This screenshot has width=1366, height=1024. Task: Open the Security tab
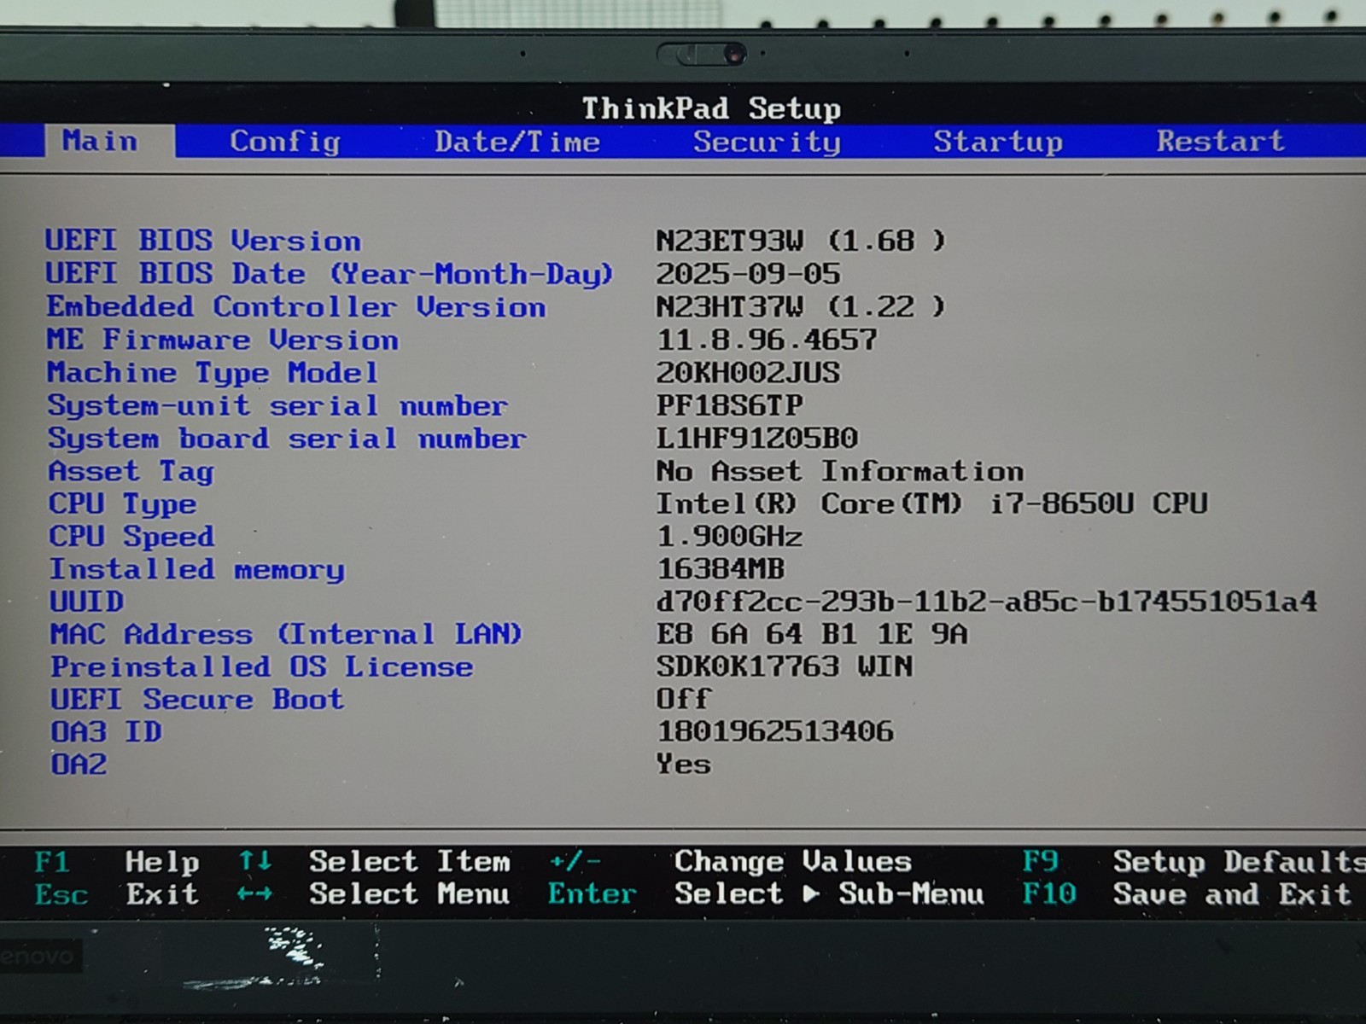(x=767, y=142)
